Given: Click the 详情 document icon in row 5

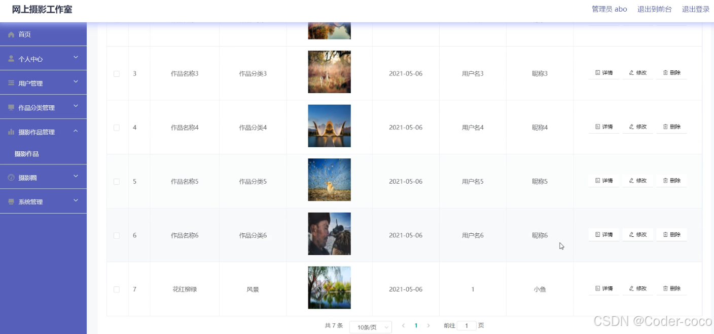Looking at the screenshot, I should [597, 181].
